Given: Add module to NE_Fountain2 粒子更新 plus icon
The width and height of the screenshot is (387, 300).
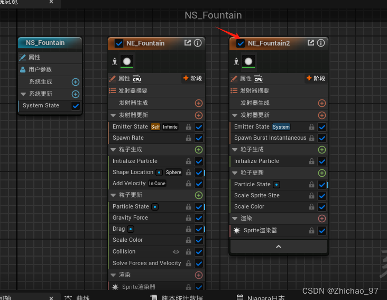Looking at the screenshot, I should tap(322, 173).
